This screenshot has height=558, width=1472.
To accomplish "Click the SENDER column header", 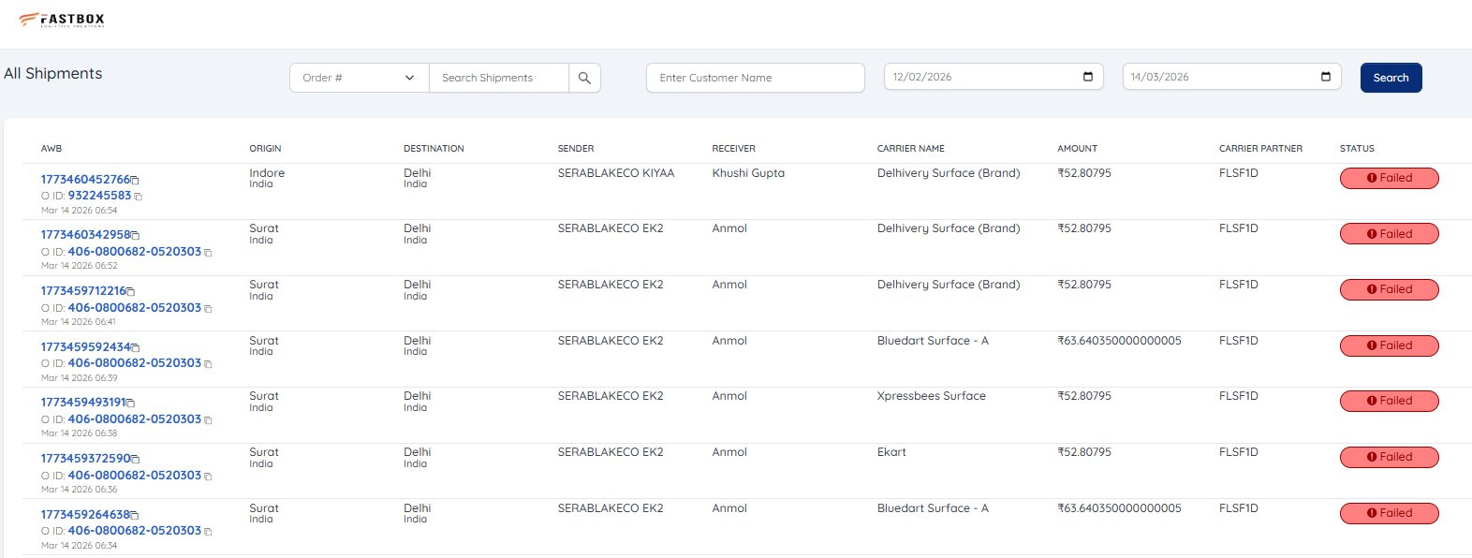I will (x=576, y=149).
